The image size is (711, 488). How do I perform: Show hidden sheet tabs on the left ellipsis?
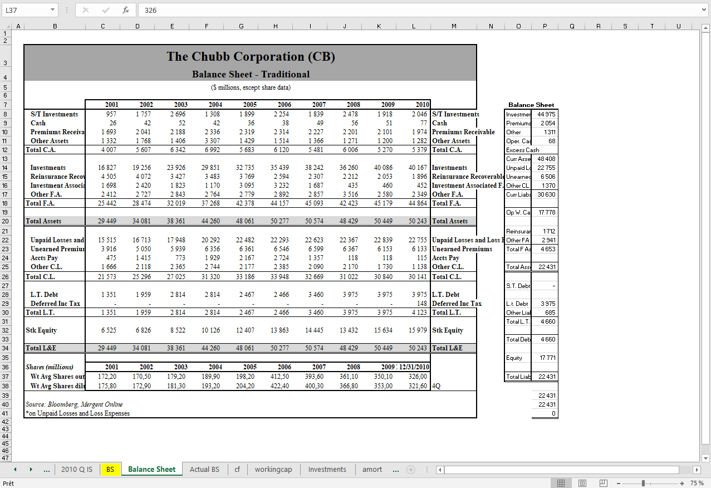47,470
